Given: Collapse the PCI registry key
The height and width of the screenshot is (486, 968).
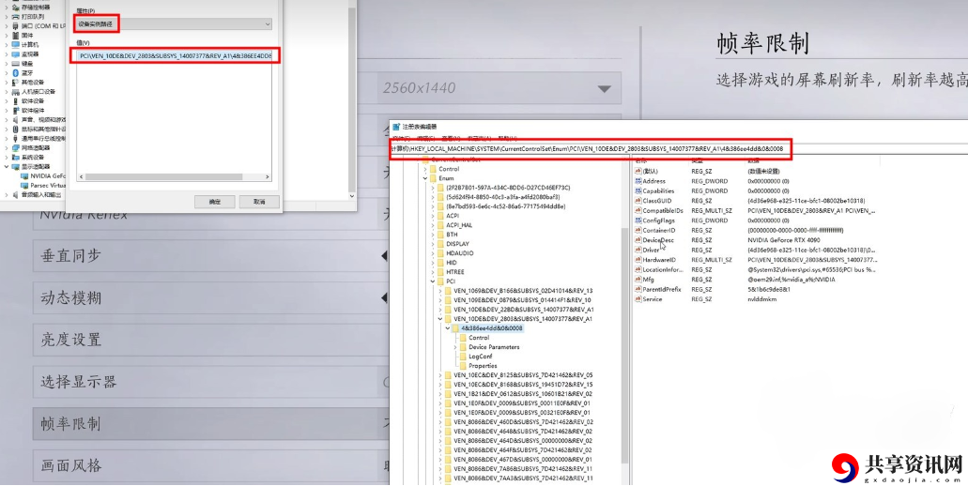Looking at the screenshot, I should [433, 281].
